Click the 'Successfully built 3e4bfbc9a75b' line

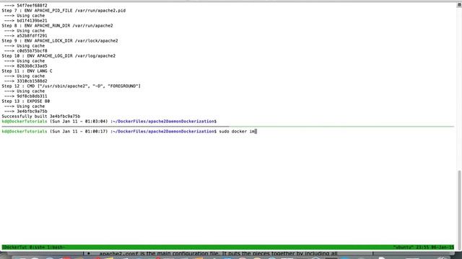tap(41, 117)
